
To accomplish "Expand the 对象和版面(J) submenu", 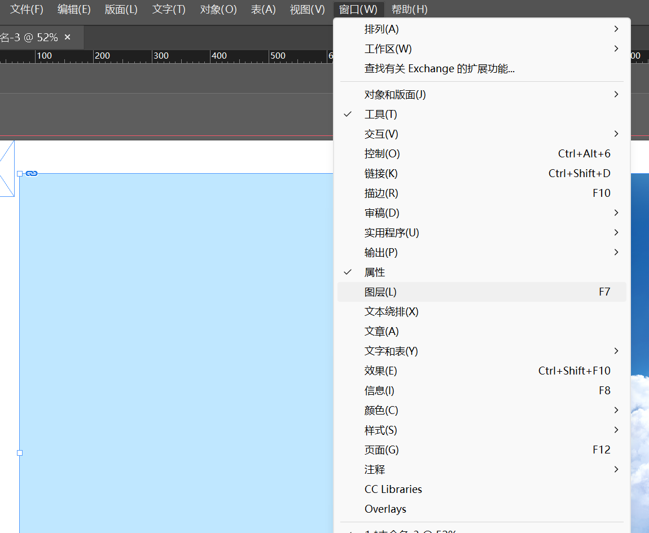I will coord(395,95).
